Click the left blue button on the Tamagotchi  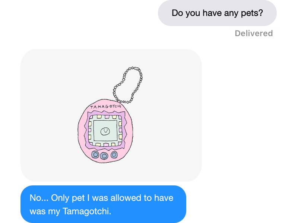pos(95,154)
